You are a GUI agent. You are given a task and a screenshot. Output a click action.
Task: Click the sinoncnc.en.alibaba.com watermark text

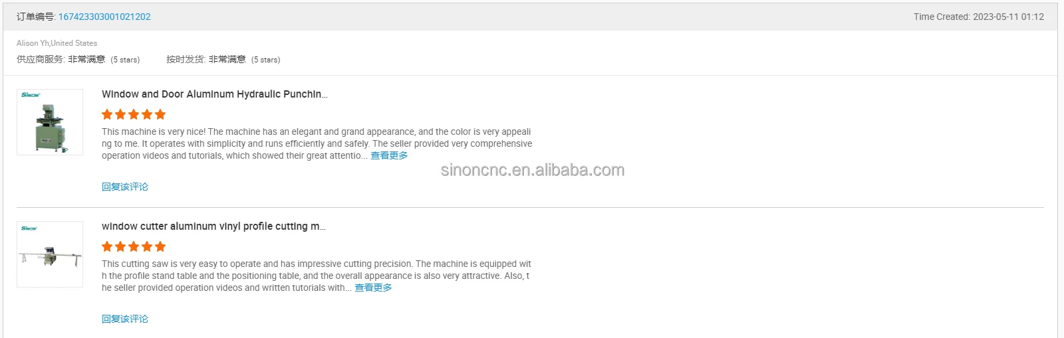pos(533,170)
